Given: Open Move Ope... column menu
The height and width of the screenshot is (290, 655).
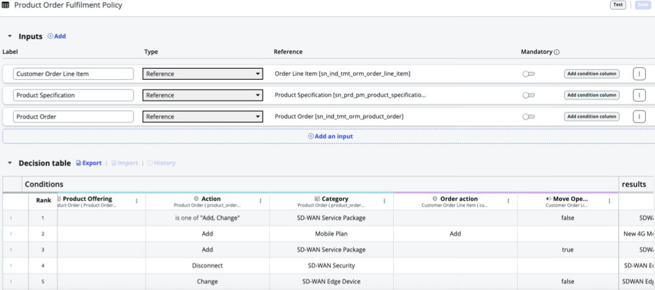Looking at the screenshot, I should (x=609, y=201).
